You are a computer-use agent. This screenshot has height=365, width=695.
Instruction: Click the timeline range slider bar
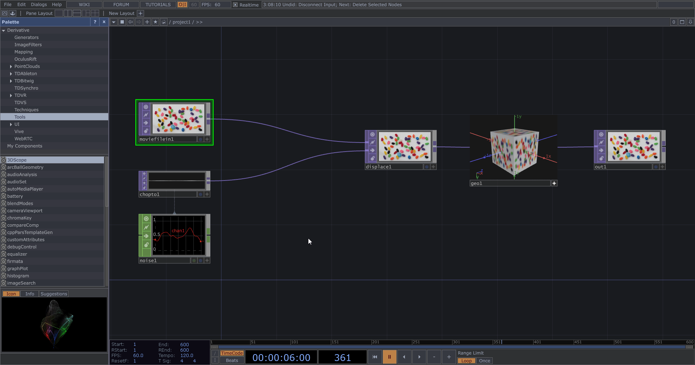(452, 347)
